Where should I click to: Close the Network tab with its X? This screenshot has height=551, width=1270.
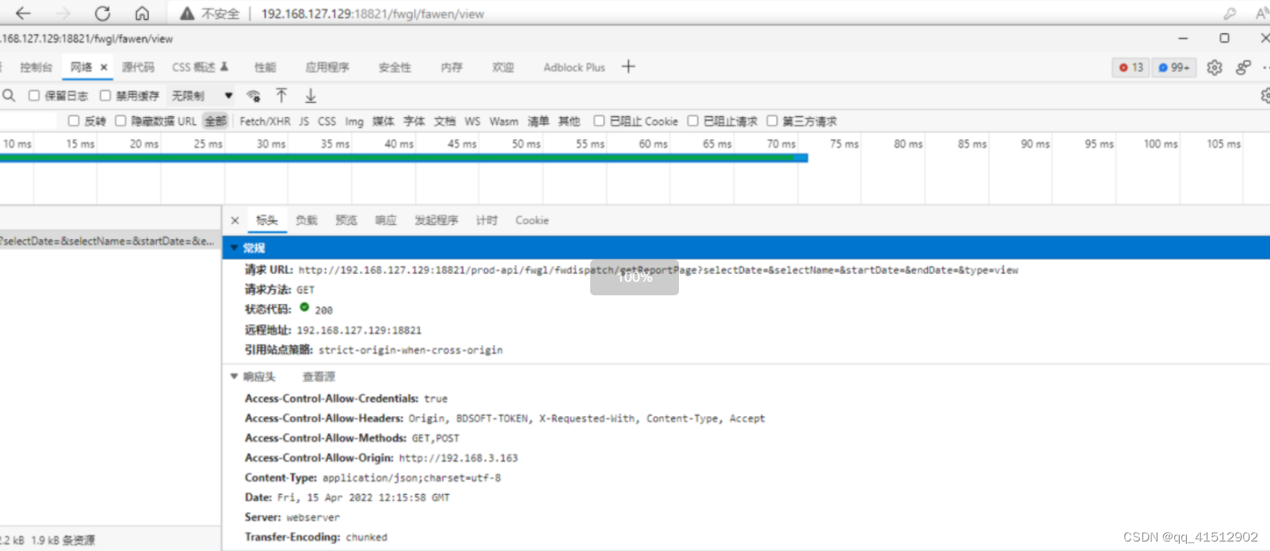(x=104, y=67)
